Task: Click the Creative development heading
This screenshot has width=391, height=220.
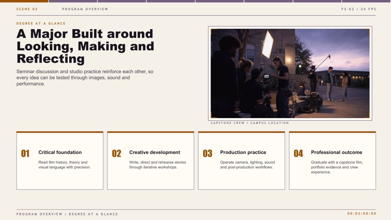Action: (155, 152)
